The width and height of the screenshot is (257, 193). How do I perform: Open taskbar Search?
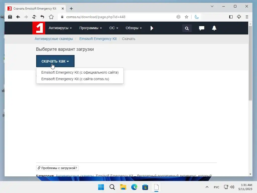tap(112, 187)
